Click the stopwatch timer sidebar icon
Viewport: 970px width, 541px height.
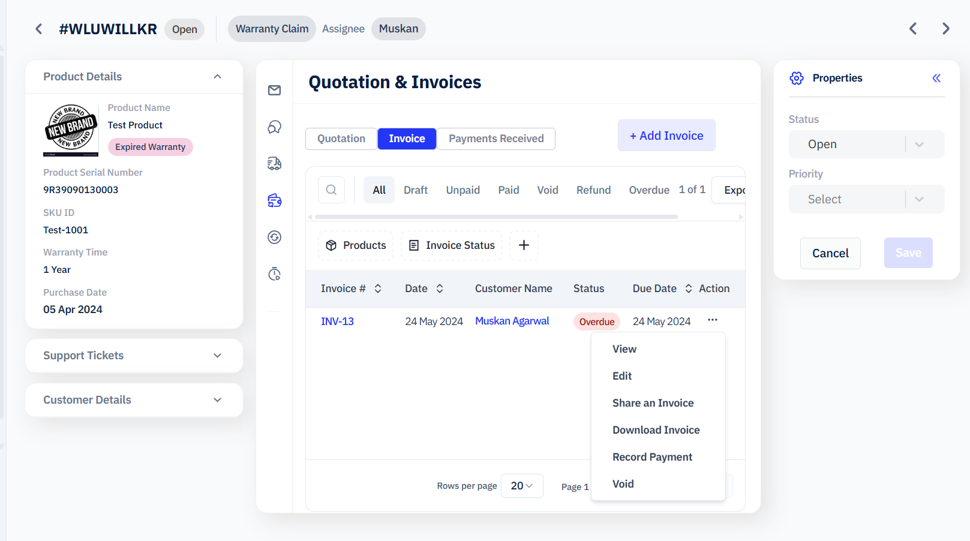pyautogui.click(x=274, y=274)
